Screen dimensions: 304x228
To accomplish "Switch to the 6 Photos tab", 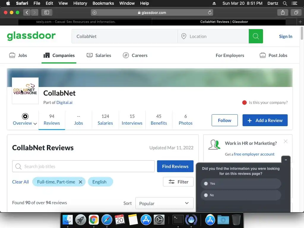I will tap(186, 120).
